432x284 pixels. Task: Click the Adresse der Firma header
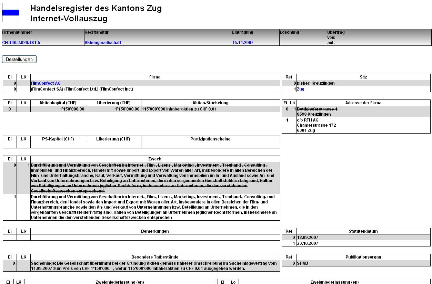[363, 103]
